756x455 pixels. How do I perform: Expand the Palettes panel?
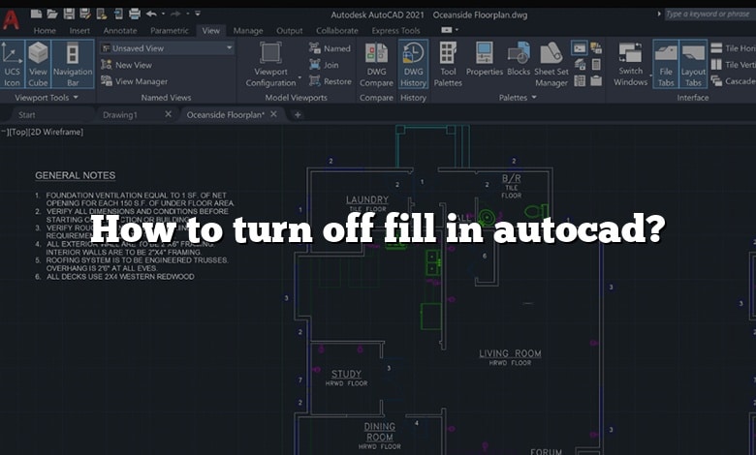coord(518,97)
